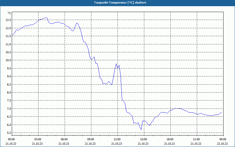This screenshot has height=147, width=235.
Task: Click the curve's maximum peak near 04:00
Action: 46,17
